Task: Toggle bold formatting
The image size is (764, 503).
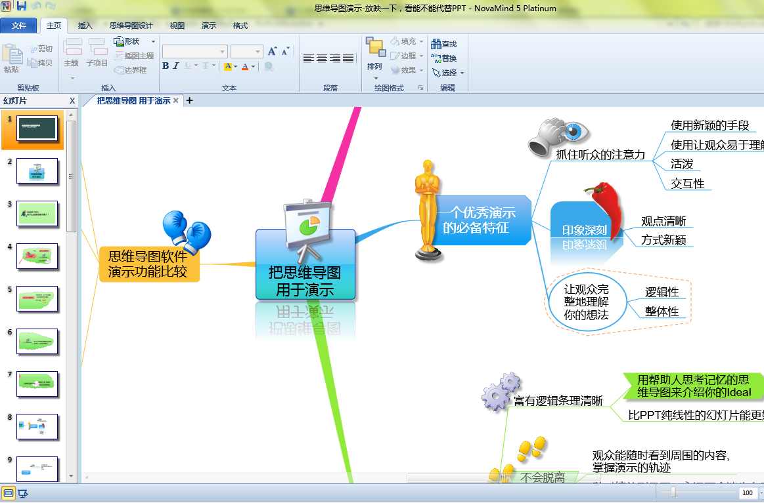Action: click(166, 66)
